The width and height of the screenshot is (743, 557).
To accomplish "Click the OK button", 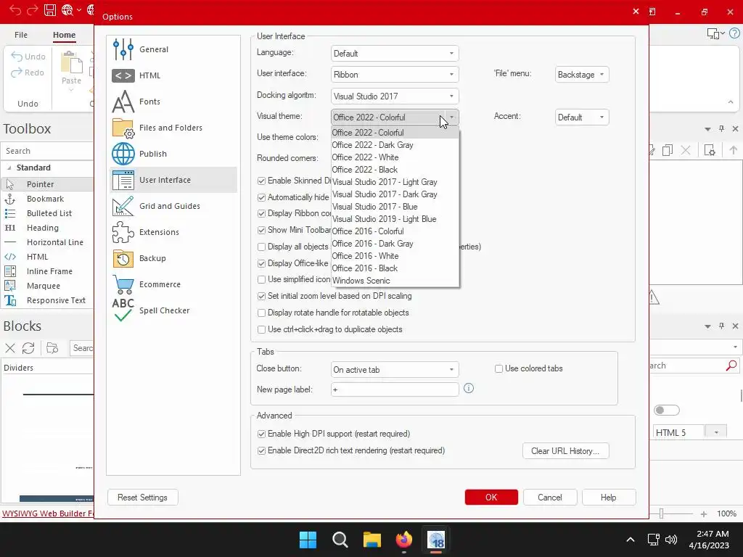I will click(x=491, y=498).
